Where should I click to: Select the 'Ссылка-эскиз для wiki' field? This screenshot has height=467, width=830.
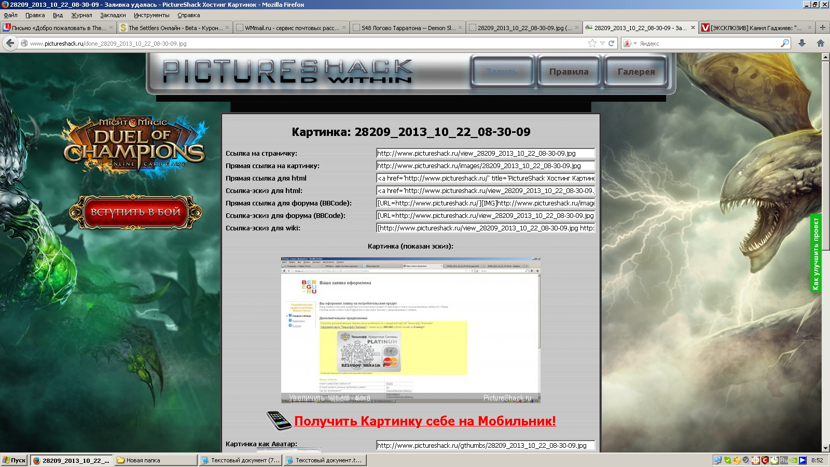(485, 228)
